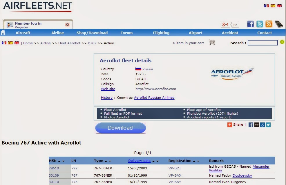Open the Accident menu item
Screen dimensions: 286x185
tap(230, 33)
